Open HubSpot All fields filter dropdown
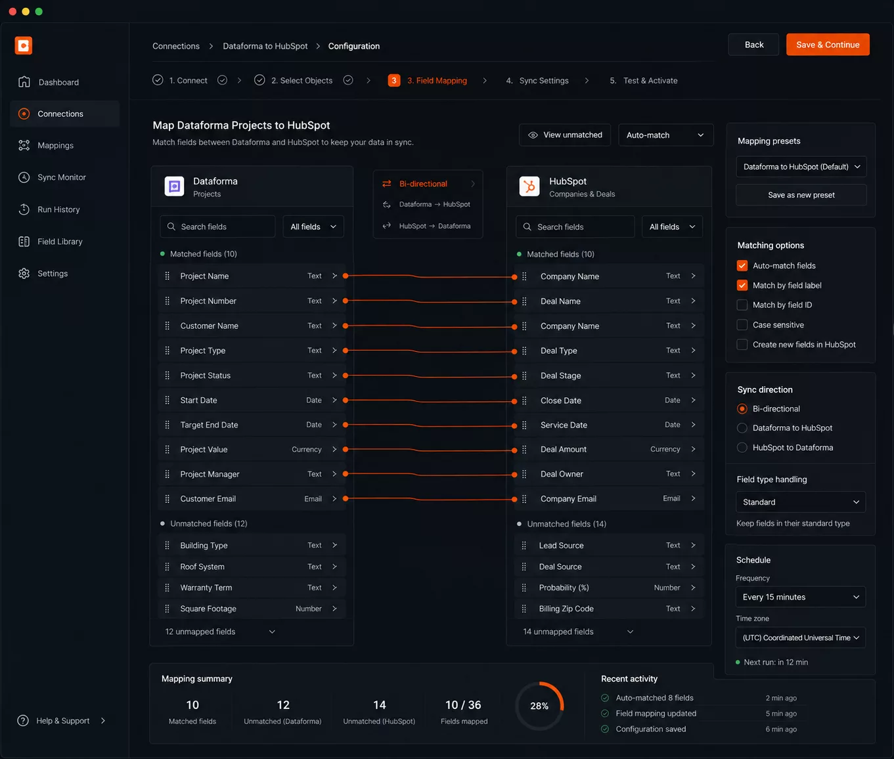894x759 pixels. 672,227
